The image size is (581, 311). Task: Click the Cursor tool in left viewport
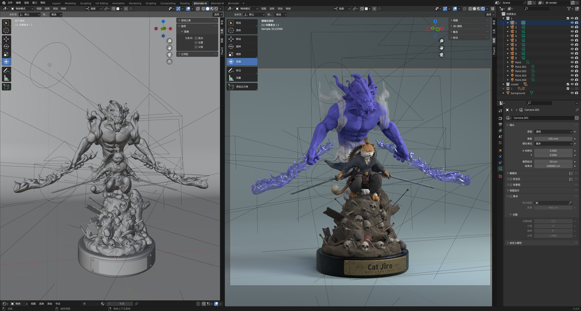(x=6, y=31)
